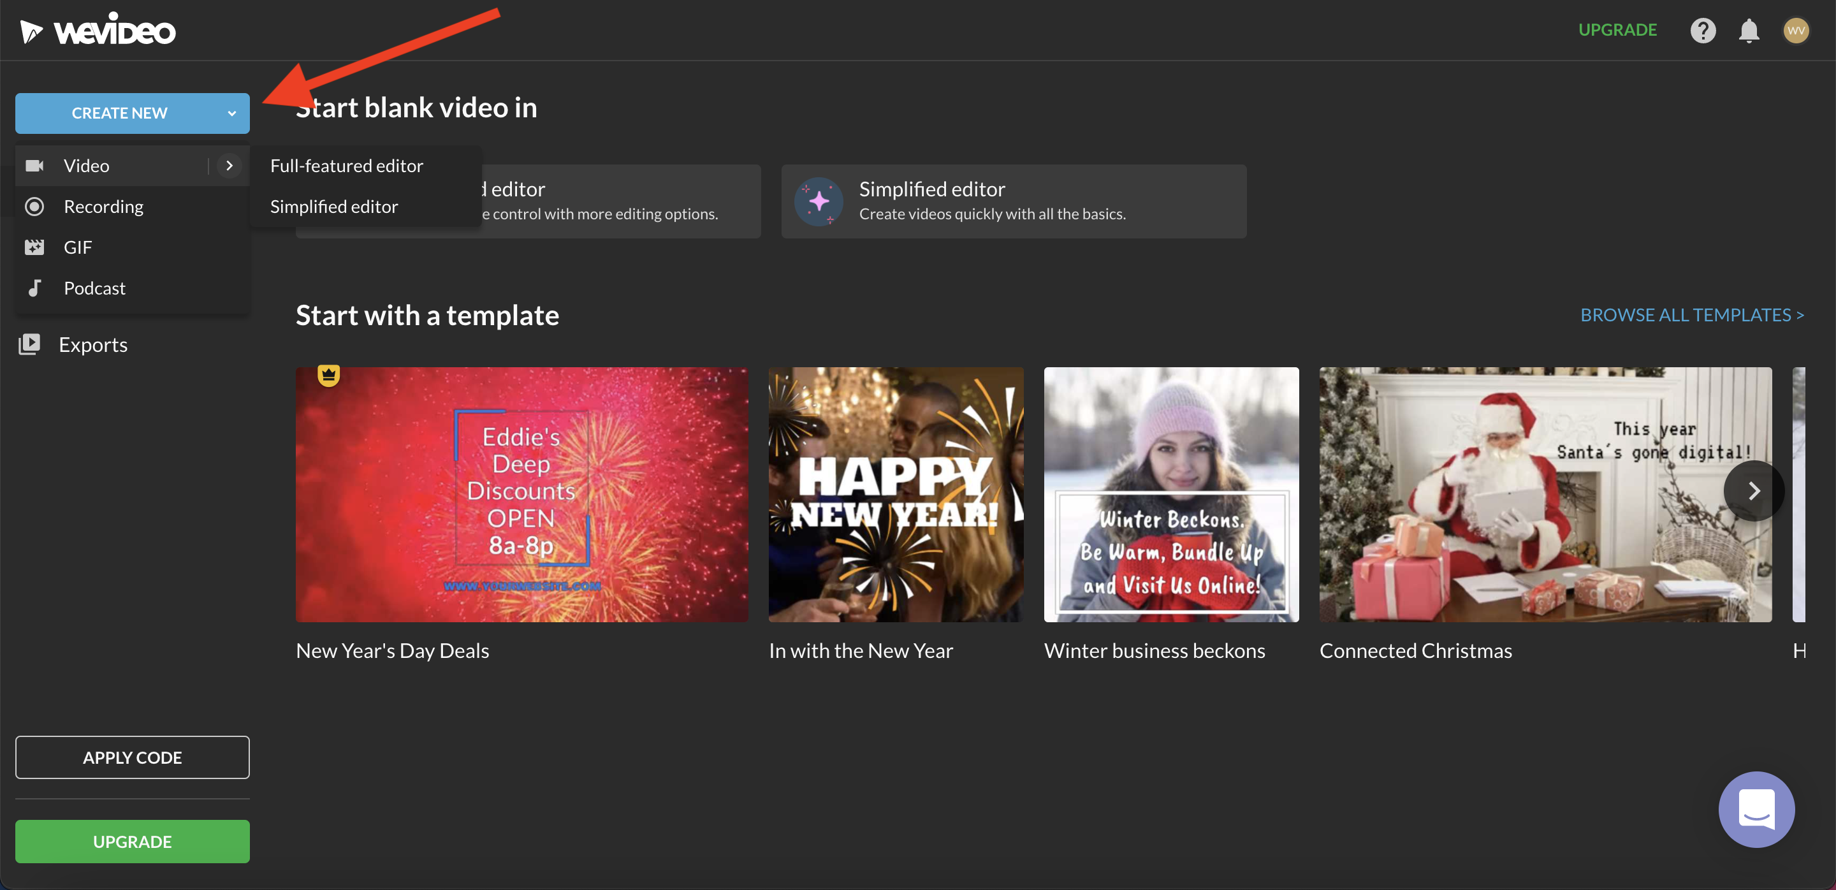The width and height of the screenshot is (1836, 890).
Task: Open the chat support bubble
Action: [x=1756, y=809]
